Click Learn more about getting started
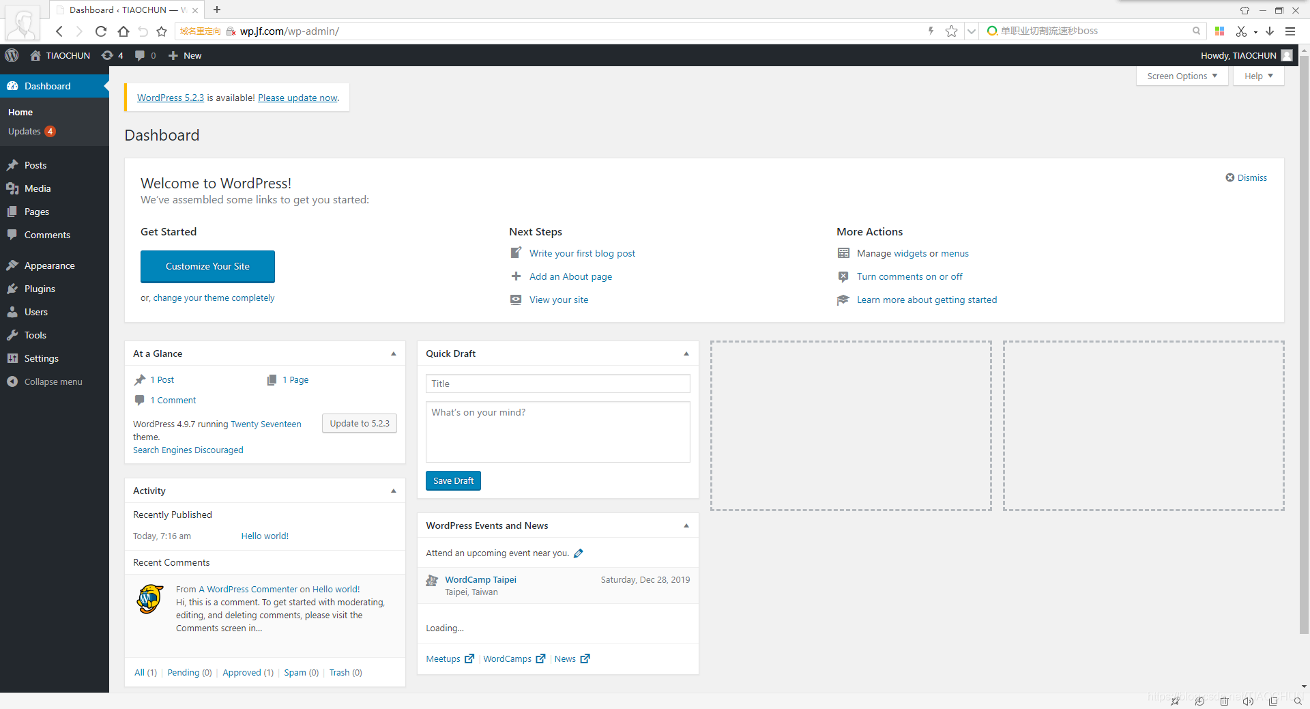 (927, 300)
